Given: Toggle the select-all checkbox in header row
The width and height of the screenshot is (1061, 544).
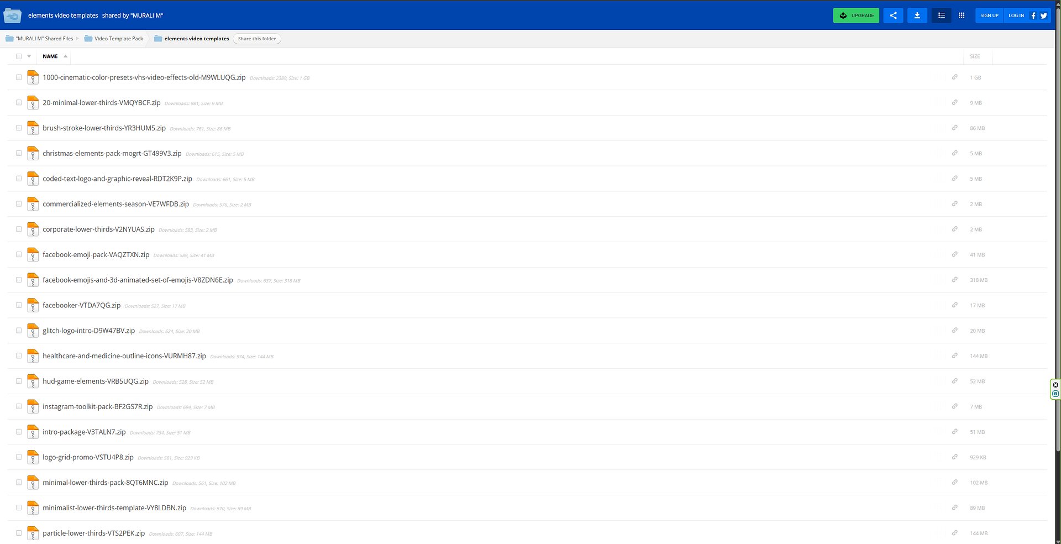Looking at the screenshot, I should (19, 56).
